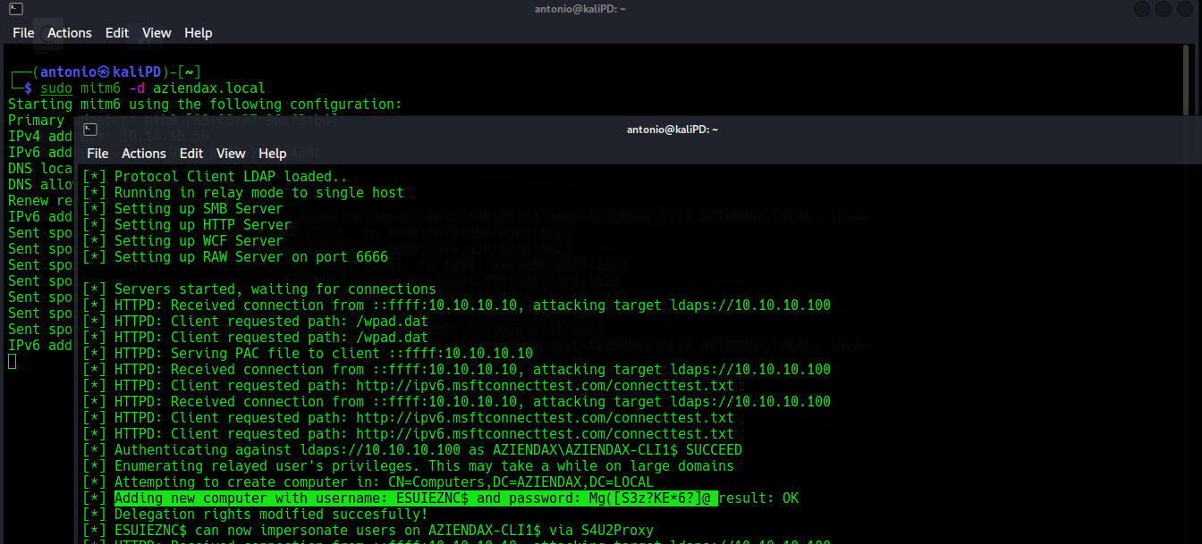The image size is (1202, 544).
Task: Click 'Serving PAC file to client' line
Action: [308, 354]
